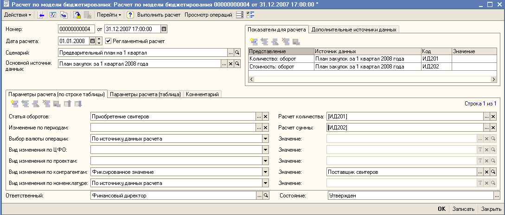
Task: Click the Расчет суммы input field
Action: [x=405, y=128]
